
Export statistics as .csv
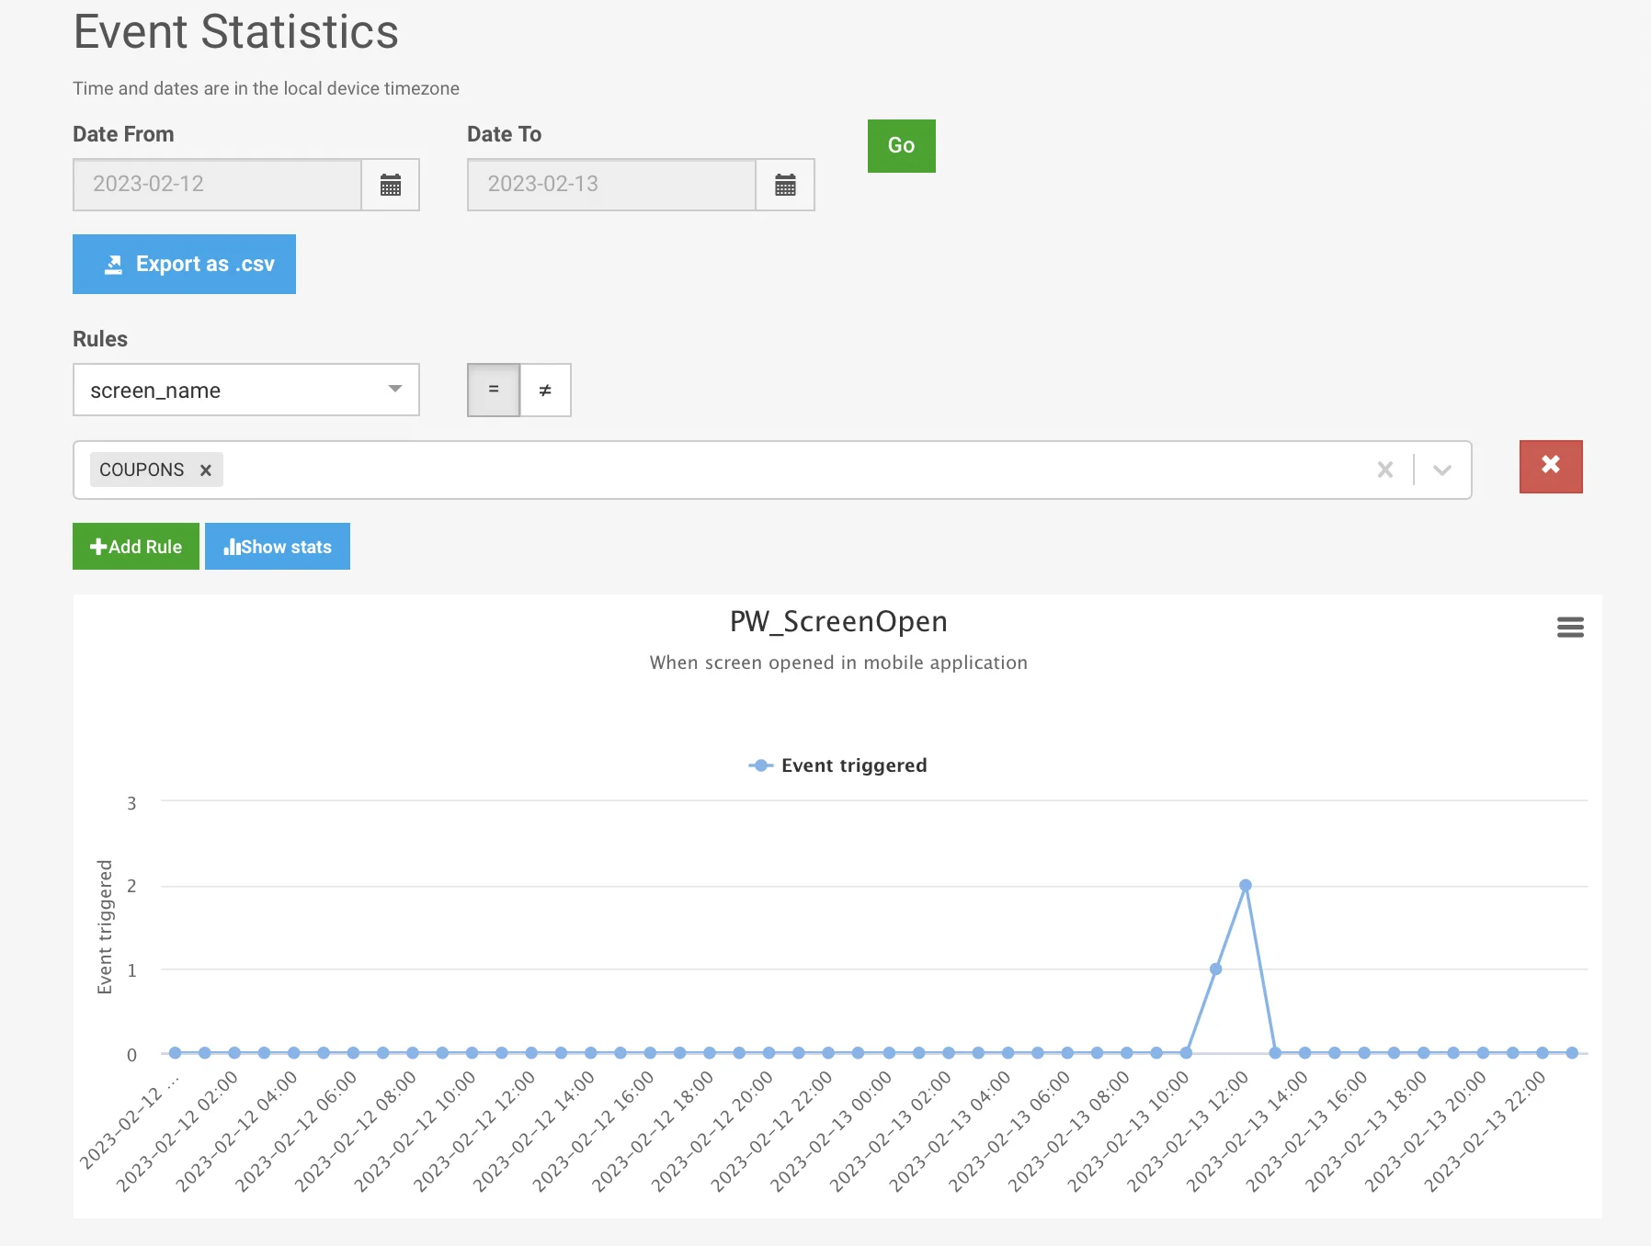pos(184,265)
